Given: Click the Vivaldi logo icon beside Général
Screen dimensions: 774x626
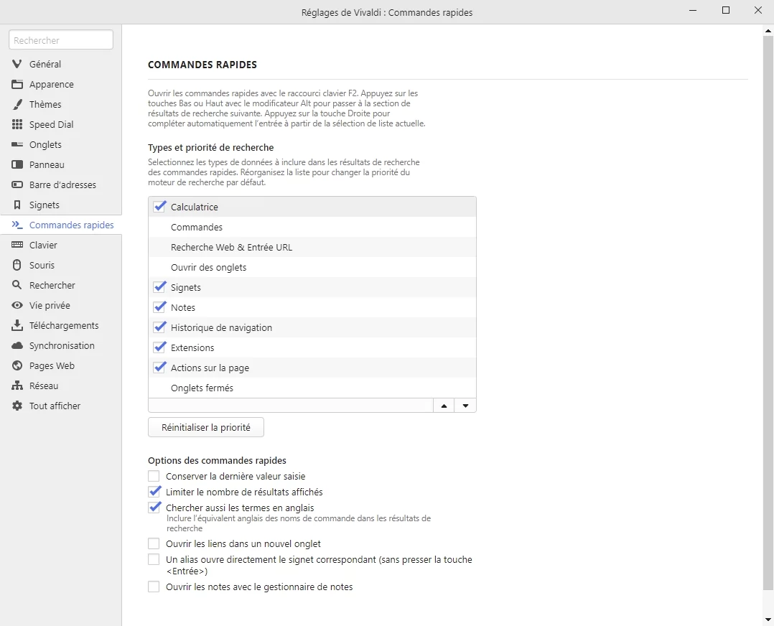Looking at the screenshot, I should [17, 64].
